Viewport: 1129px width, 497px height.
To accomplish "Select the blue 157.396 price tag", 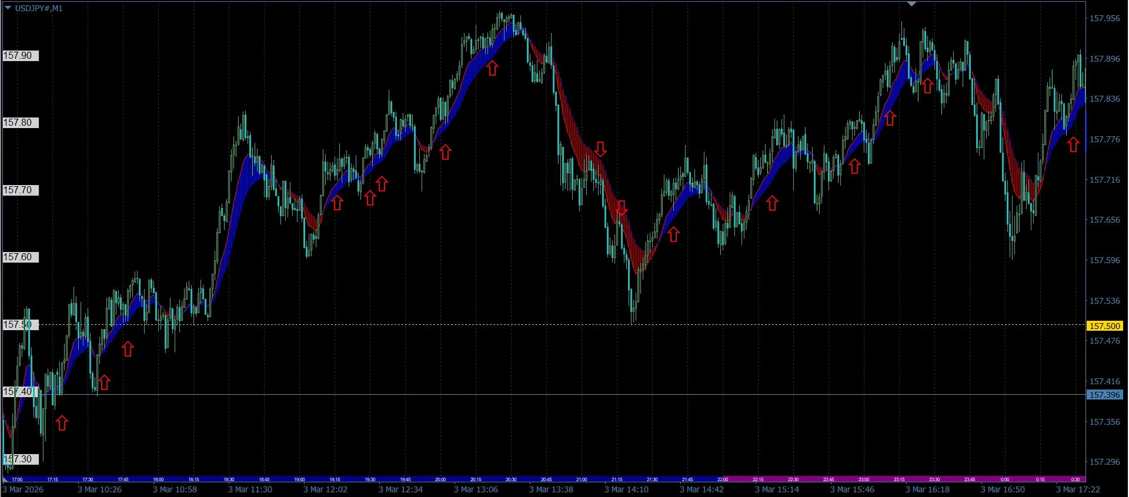I will coord(1104,395).
